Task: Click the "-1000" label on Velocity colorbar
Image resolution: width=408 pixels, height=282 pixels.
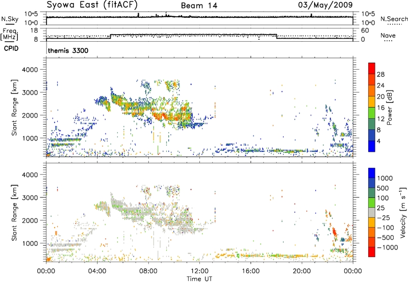Action: tap(388, 247)
